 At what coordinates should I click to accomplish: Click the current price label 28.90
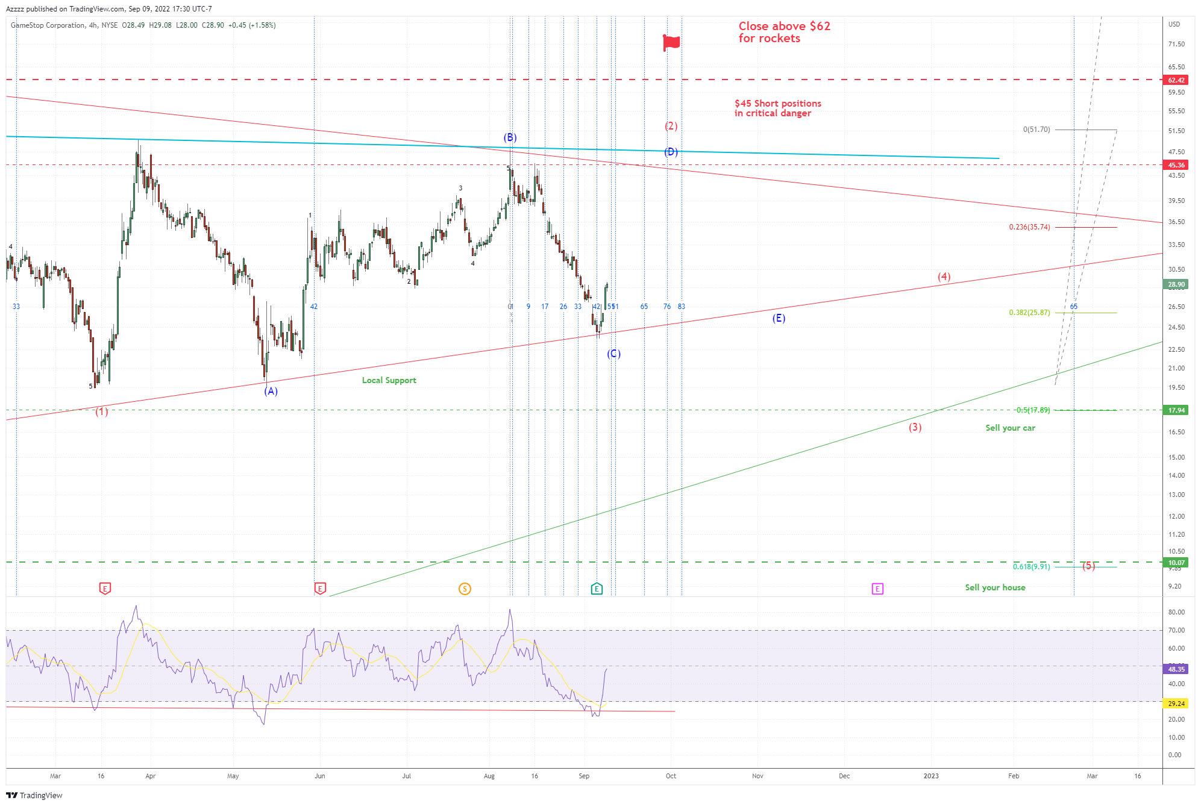point(1176,284)
